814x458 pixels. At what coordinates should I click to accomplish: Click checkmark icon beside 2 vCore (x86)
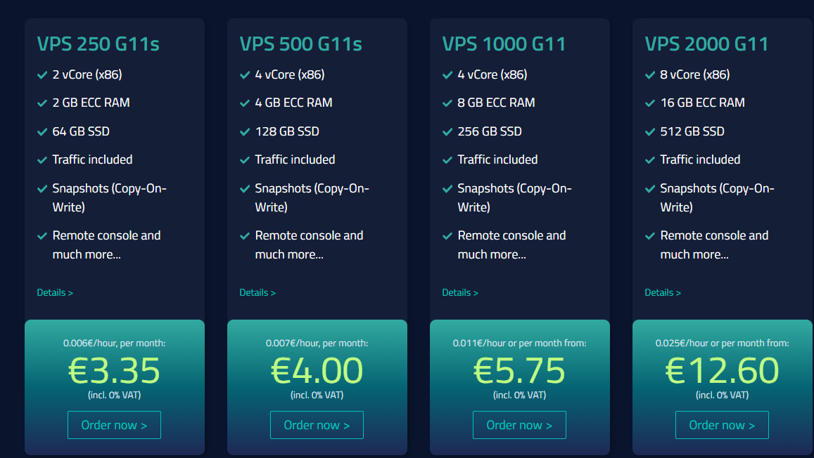point(42,75)
